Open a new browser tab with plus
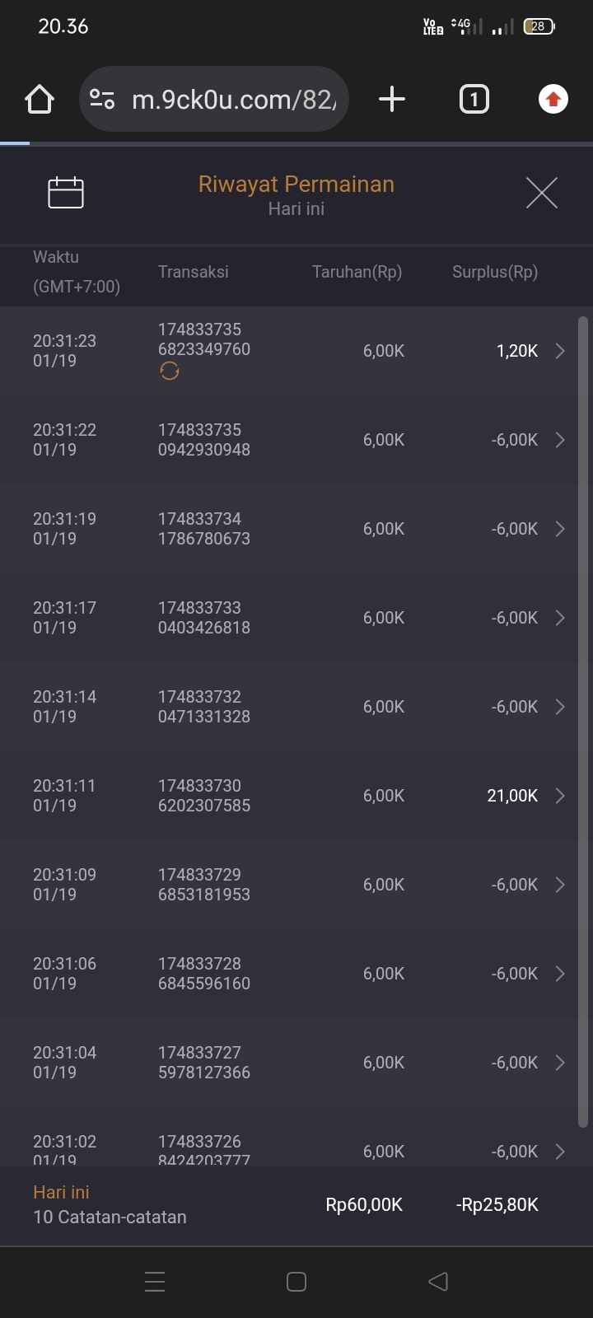The height and width of the screenshot is (1318, 593). (392, 100)
